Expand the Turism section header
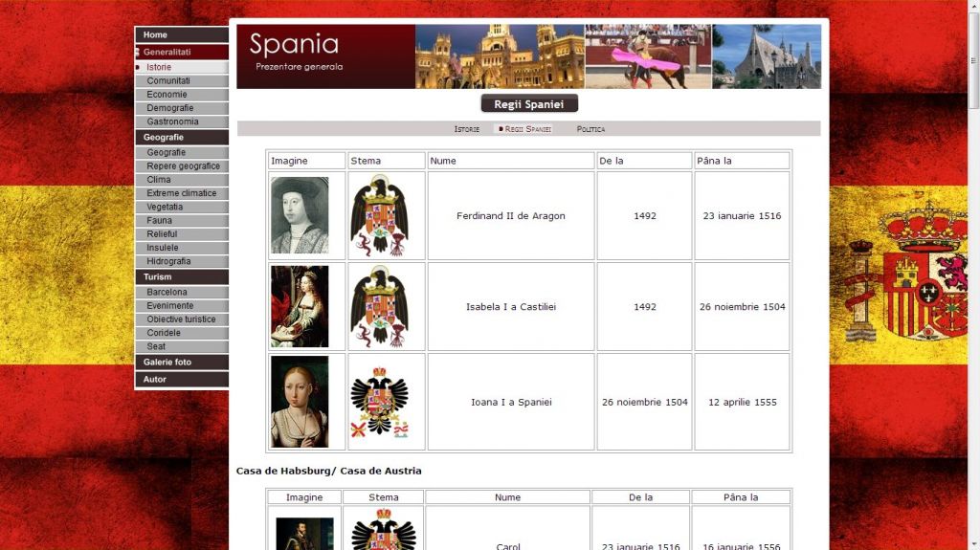980x550 pixels. click(x=181, y=276)
